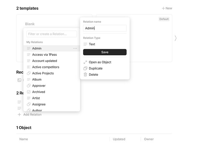Click the Delete trash icon
Viewport: 223px width, 143px height.
coord(85,75)
